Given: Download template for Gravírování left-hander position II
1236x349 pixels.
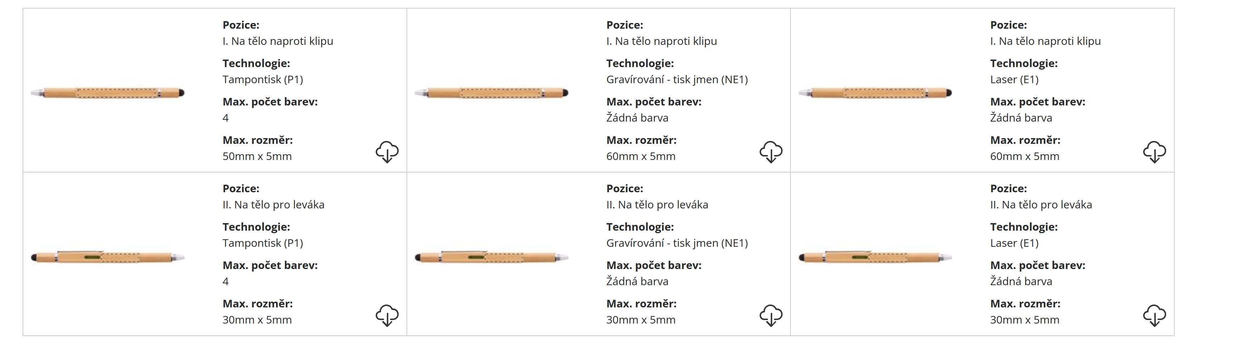Looking at the screenshot, I should pyautogui.click(x=771, y=315).
